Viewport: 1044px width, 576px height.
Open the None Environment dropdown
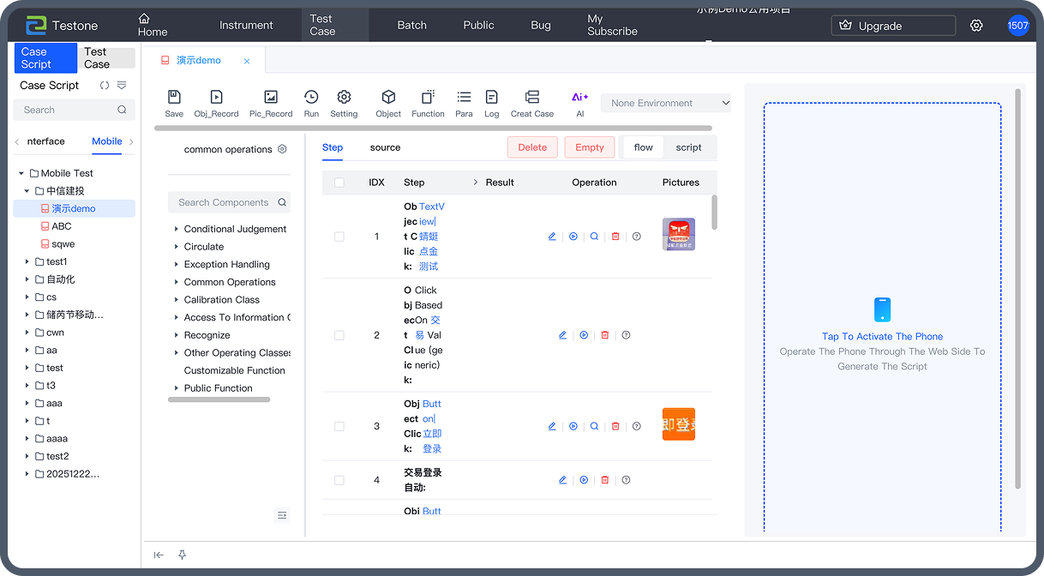[665, 103]
